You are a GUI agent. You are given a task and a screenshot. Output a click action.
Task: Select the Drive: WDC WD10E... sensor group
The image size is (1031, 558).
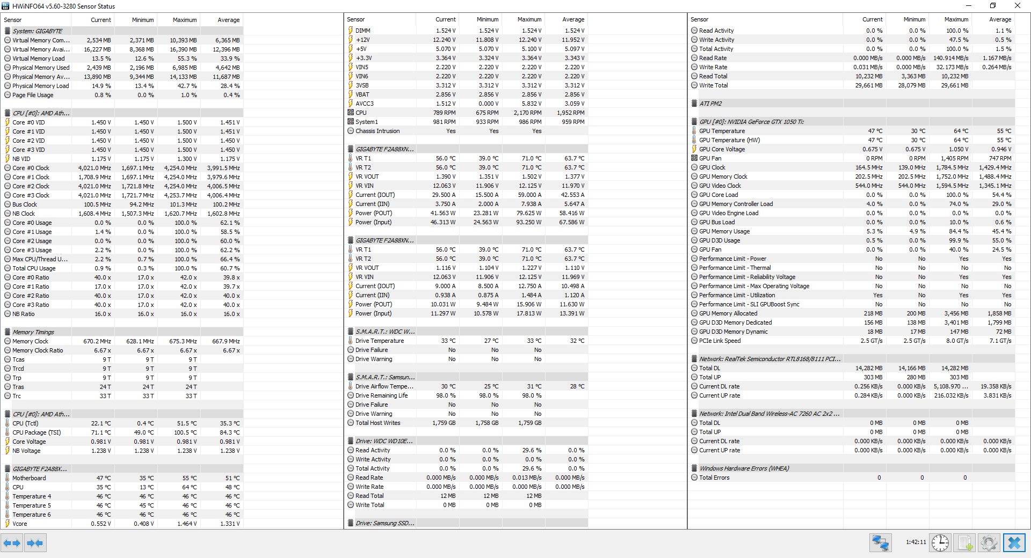[467, 441]
